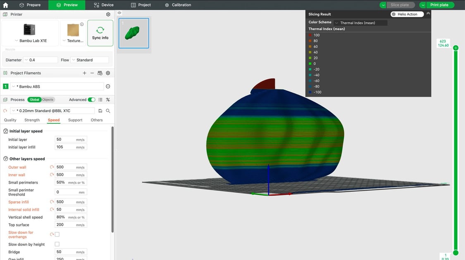
Task: Click the search icon next to process preset
Action: (x=107, y=111)
